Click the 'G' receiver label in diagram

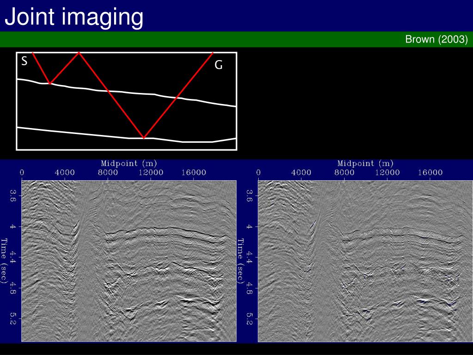pos(218,65)
